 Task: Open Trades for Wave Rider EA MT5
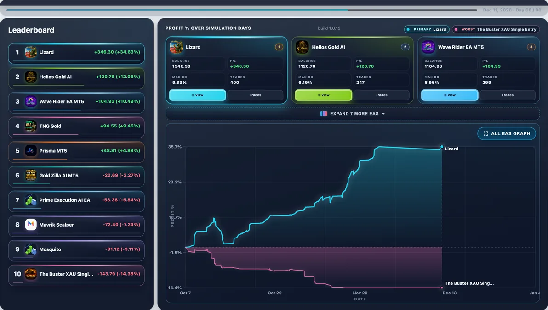[508, 95]
